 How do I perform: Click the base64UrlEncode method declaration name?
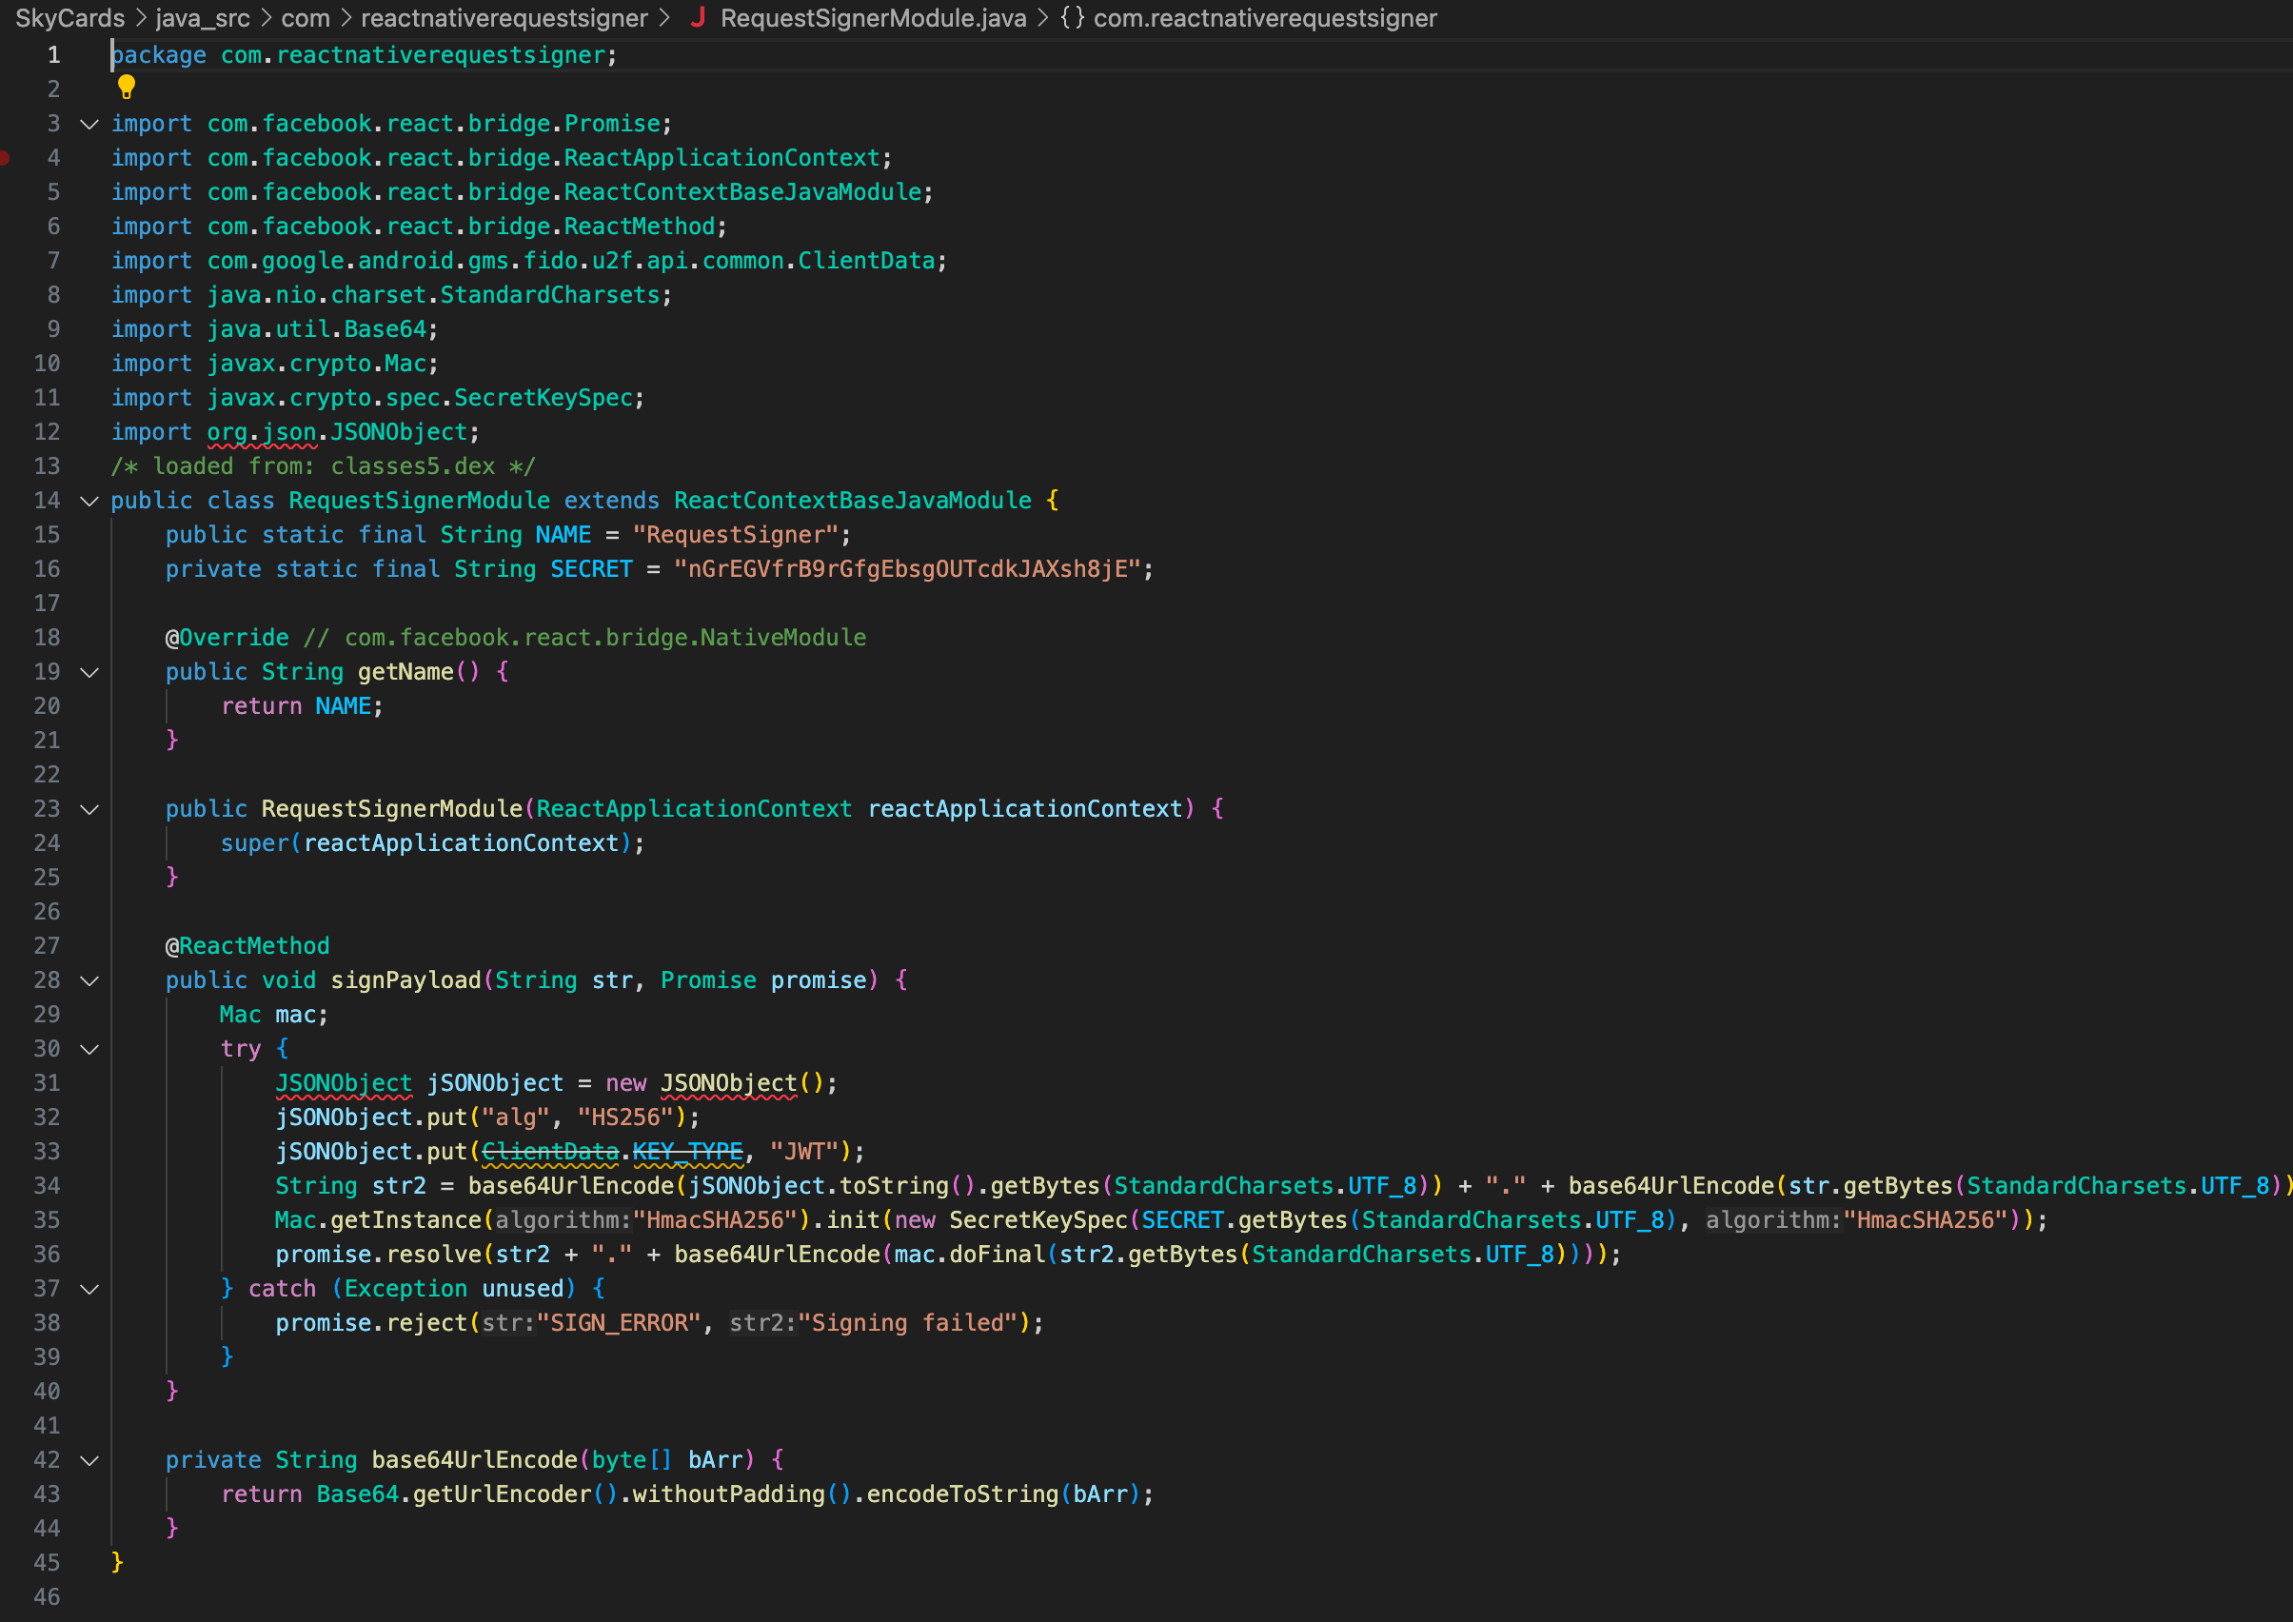(x=474, y=1460)
